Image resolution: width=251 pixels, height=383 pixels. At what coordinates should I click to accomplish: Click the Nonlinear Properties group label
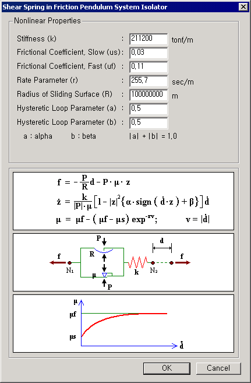(47, 21)
